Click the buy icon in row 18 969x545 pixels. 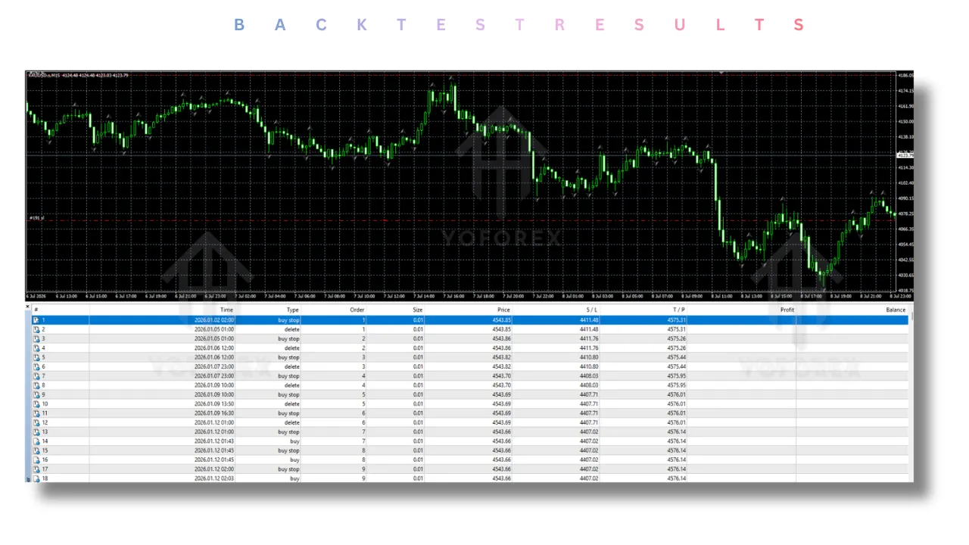tap(36, 478)
